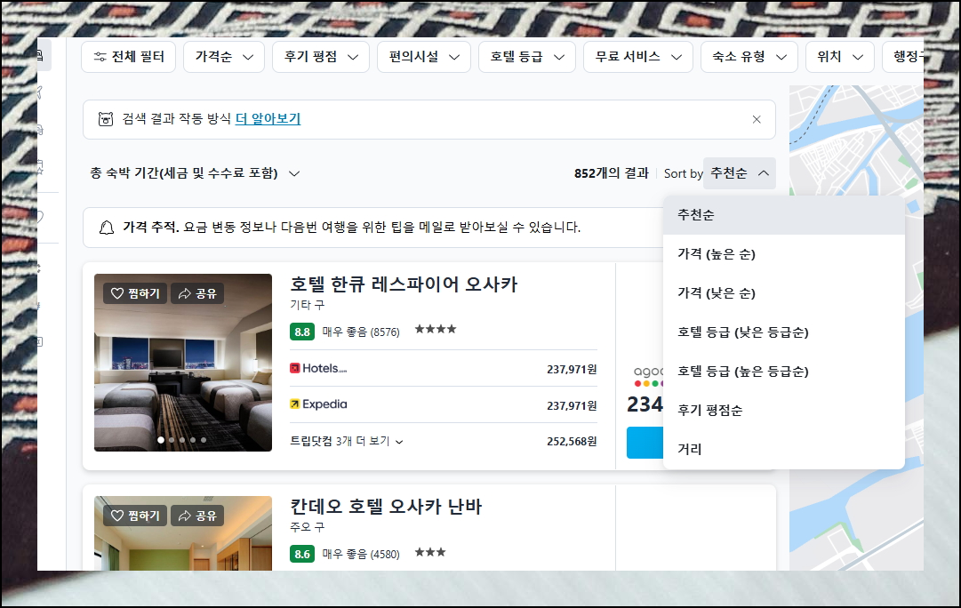Select 거리 sort option
961x608 pixels.
click(784, 449)
